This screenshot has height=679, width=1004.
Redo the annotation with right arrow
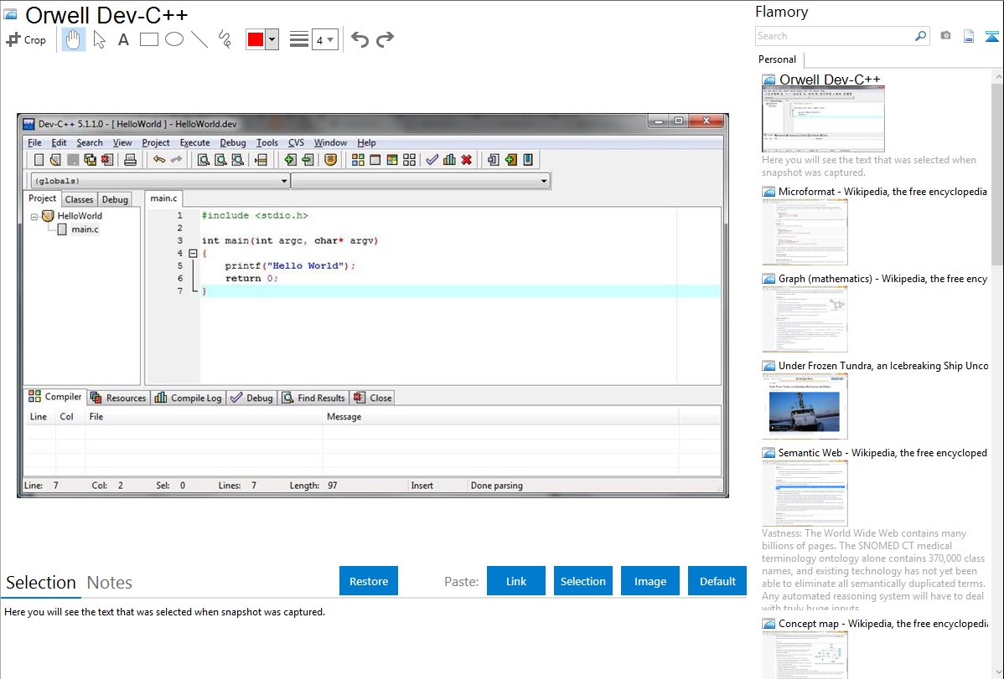tap(385, 39)
